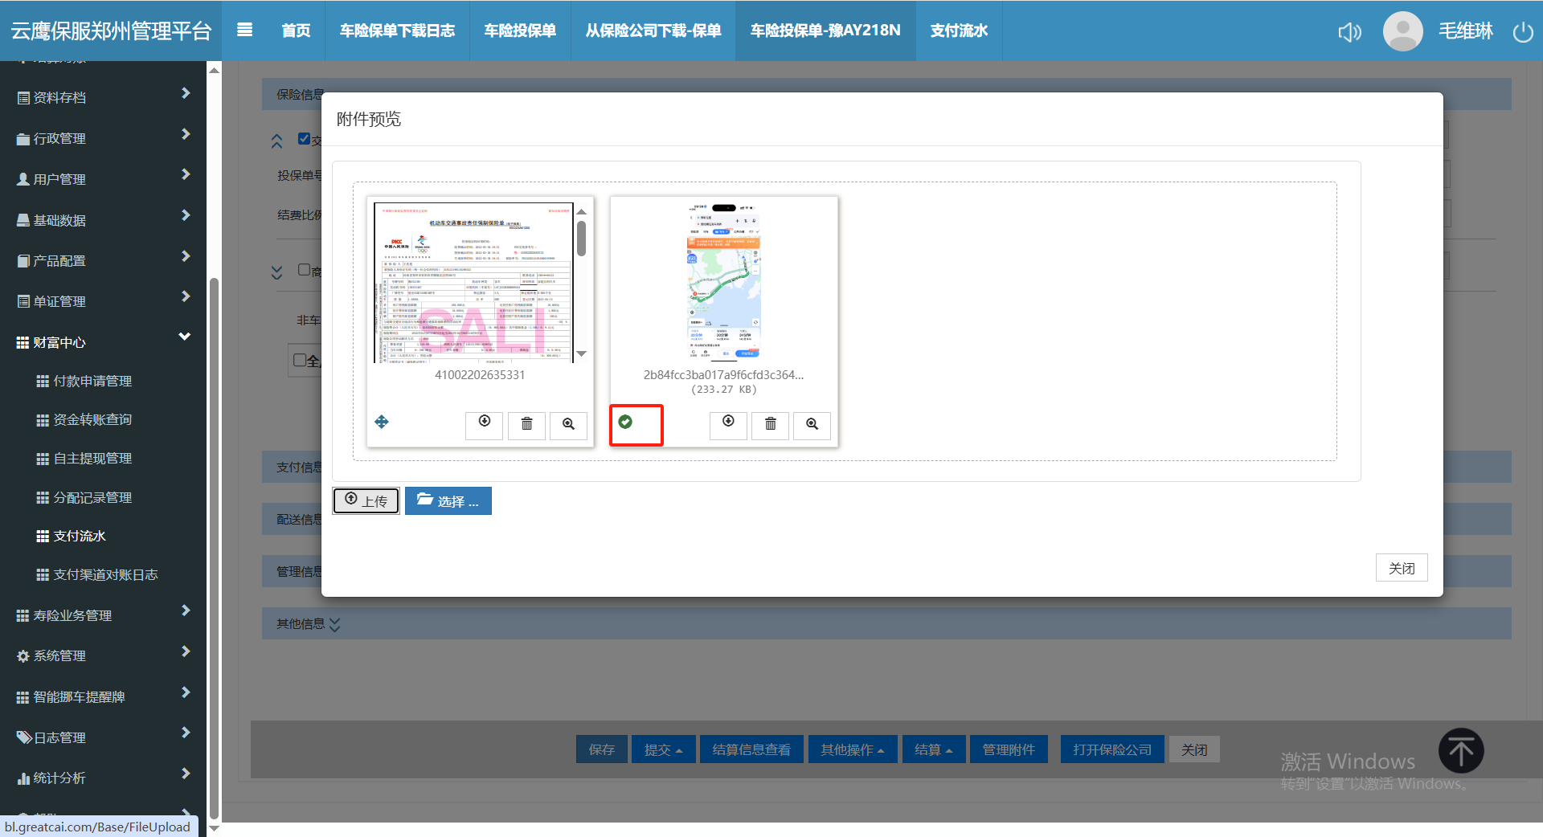
Task: Click the sound speaker icon in header
Action: (x=1349, y=31)
